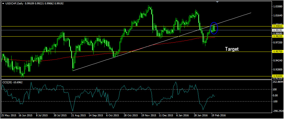Click the 252.8694 CCI scale value
This screenshot has width=284, height=119.
[278, 82]
